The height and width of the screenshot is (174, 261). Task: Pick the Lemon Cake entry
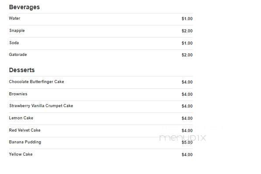(x=21, y=118)
